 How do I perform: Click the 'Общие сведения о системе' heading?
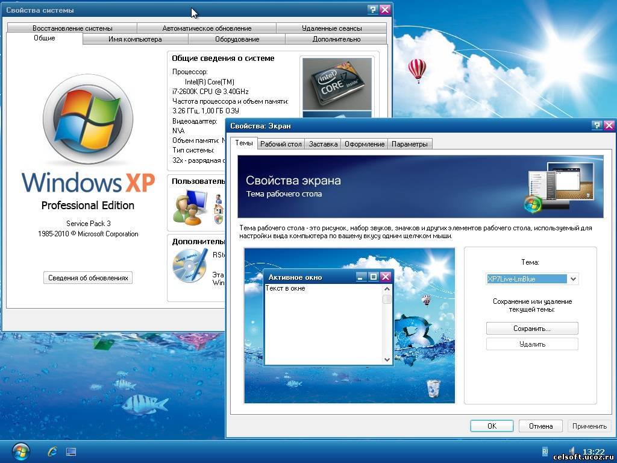(223, 58)
